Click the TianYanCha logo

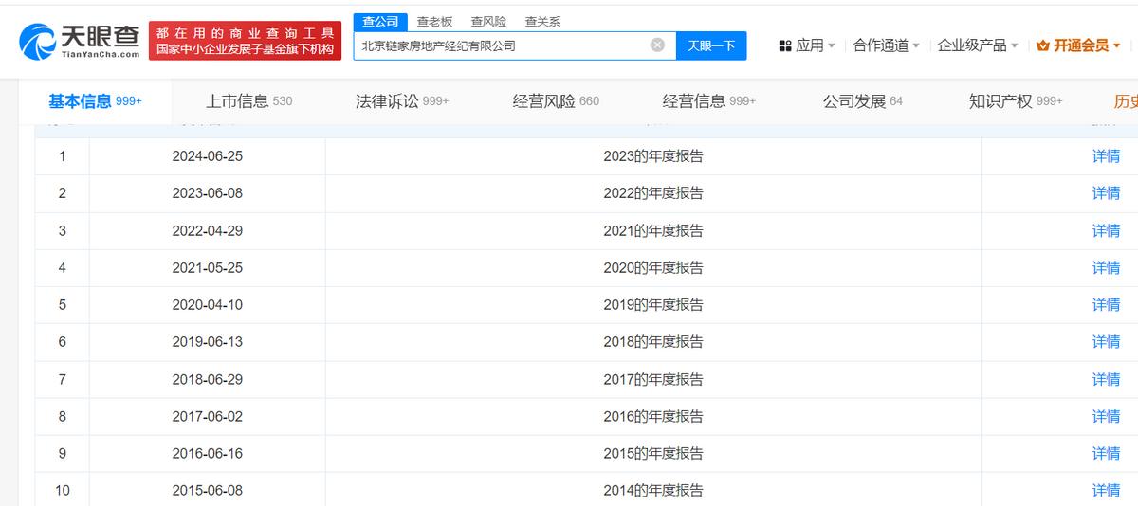point(80,41)
